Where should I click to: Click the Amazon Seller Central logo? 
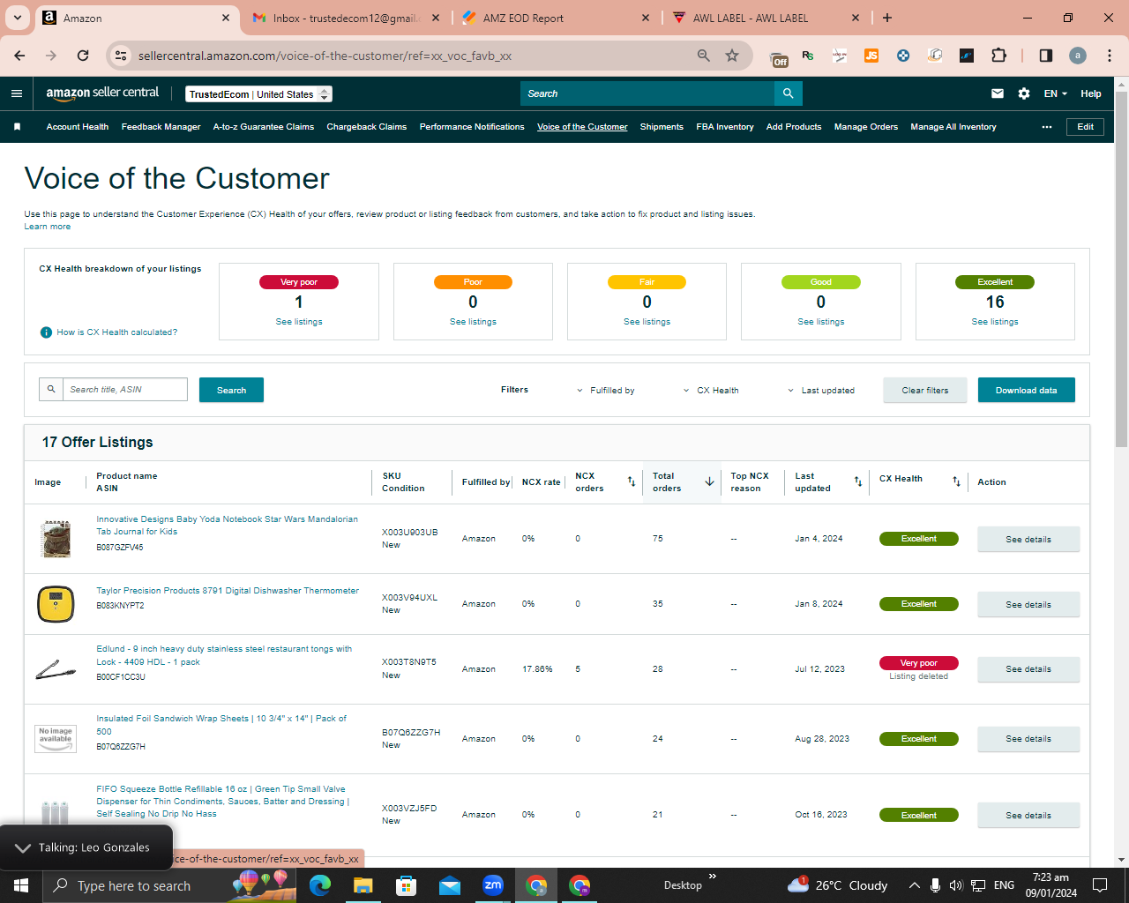102,93
